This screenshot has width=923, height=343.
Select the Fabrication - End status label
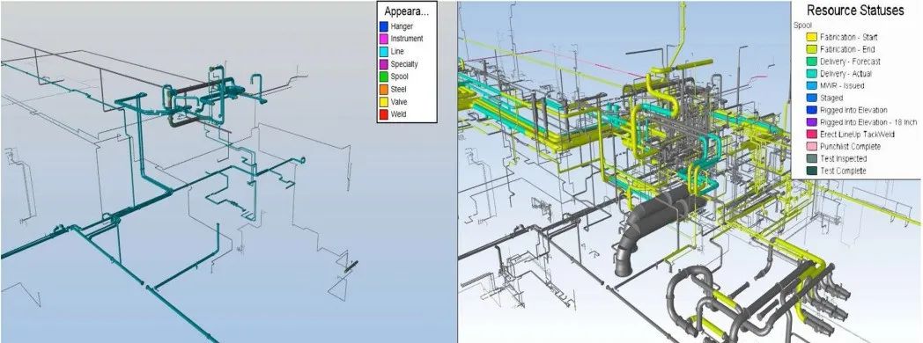pyautogui.click(x=846, y=49)
